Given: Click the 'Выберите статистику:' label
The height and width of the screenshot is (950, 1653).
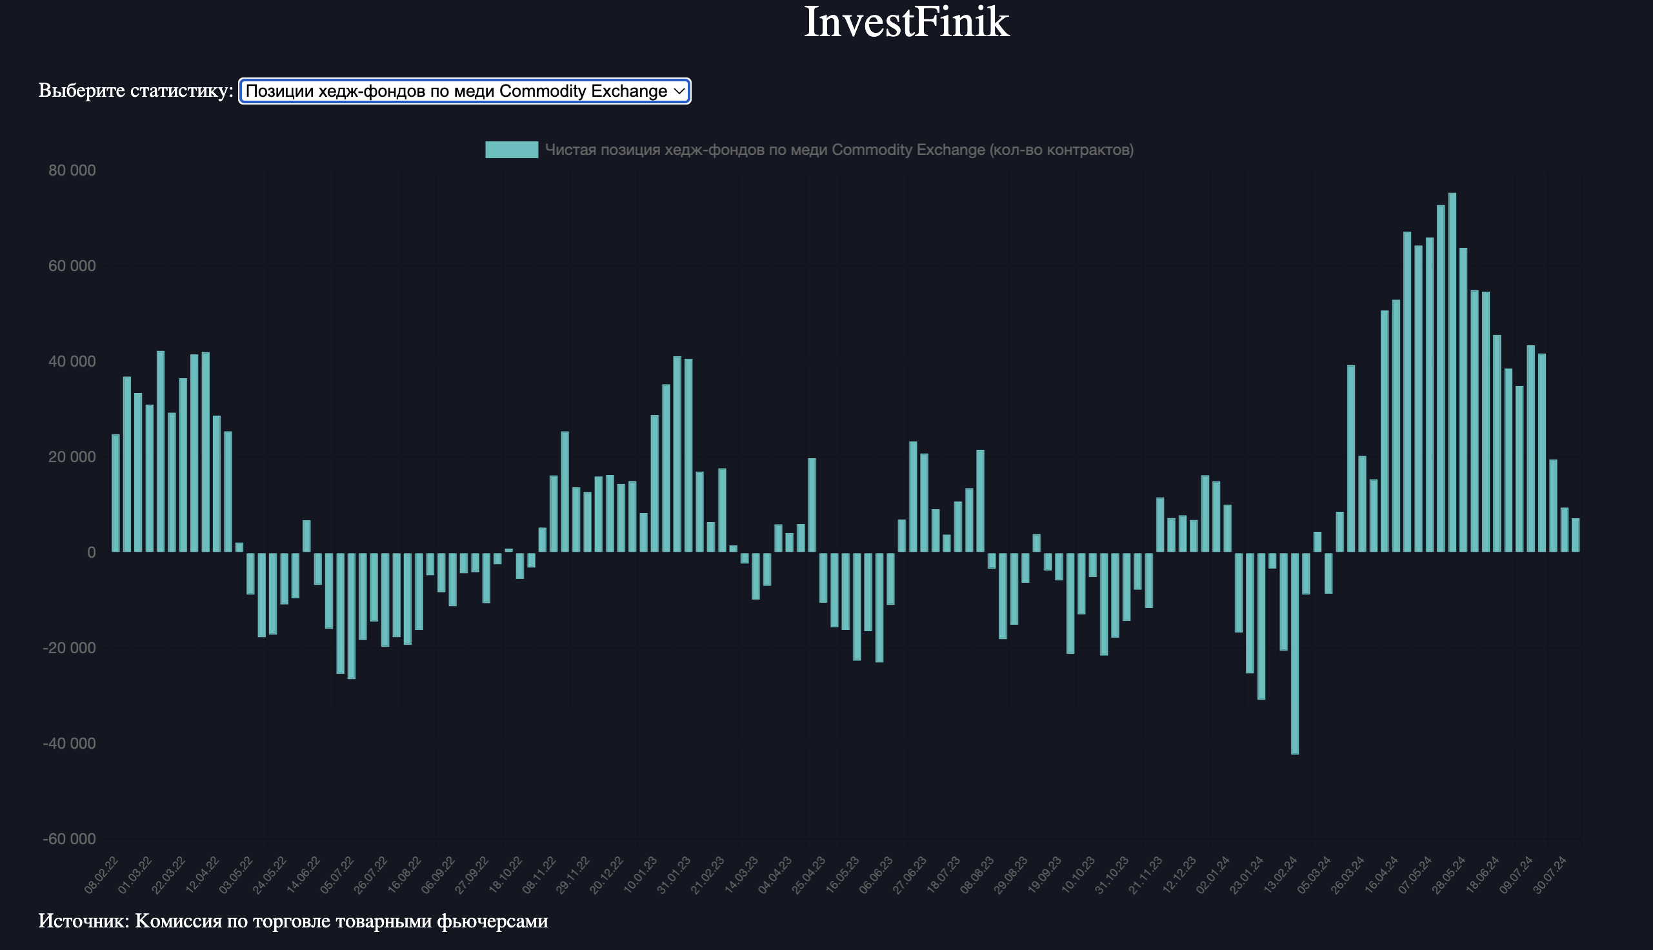Looking at the screenshot, I should [x=135, y=90].
